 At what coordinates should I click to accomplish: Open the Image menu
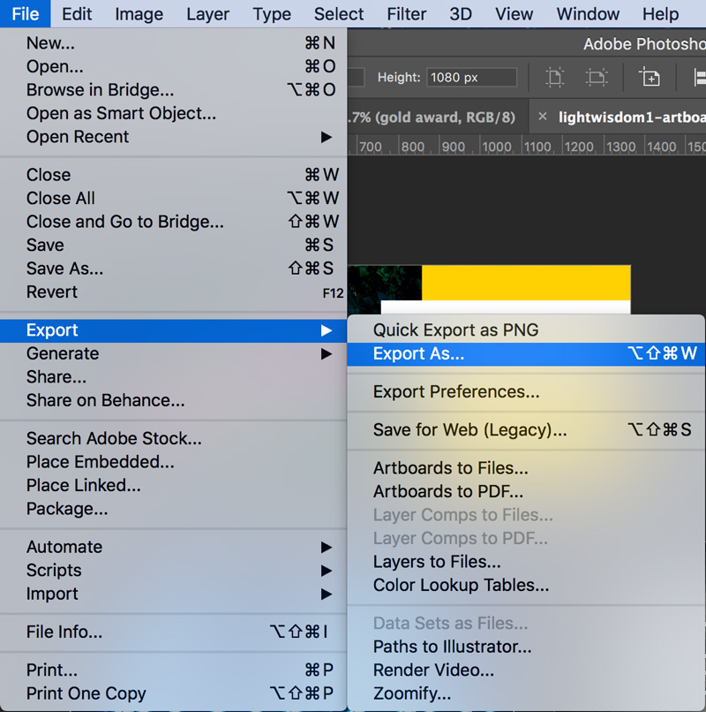click(x=139, y=13)
